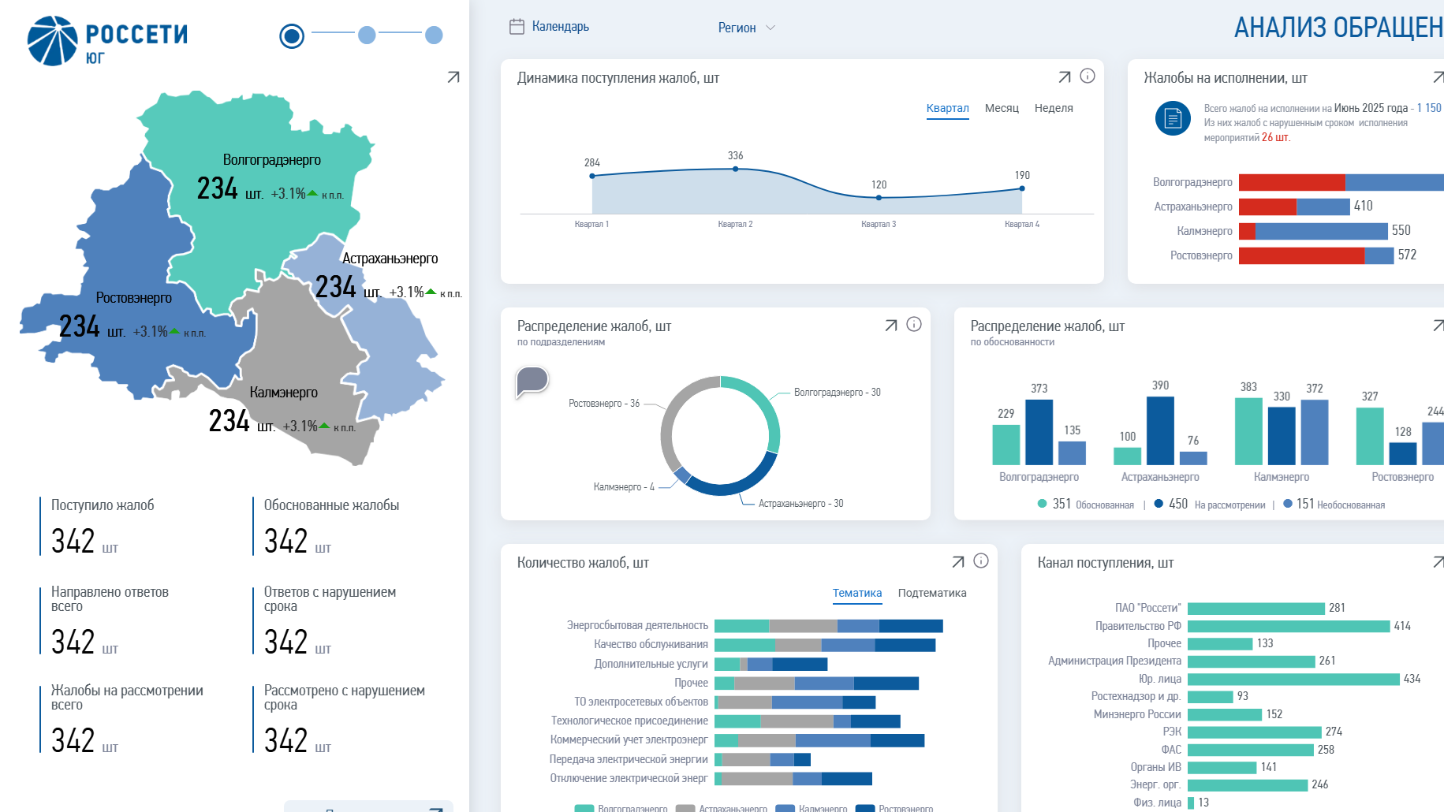This screenshot has width=1444, height=812.
Task: Expand the Динамика поступления жалоб chart
Action: pos(1065,76)
